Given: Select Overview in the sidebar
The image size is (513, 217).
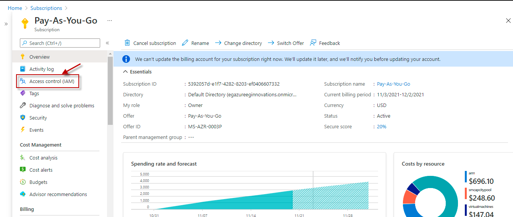Looking at the screenshot, I should 60,57.
